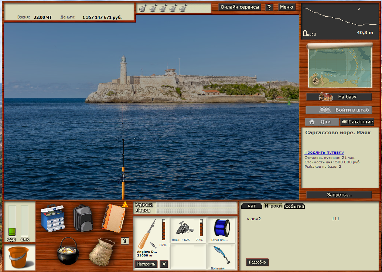Open the Меню dropdown
Image resolution: width=382 pixels, height=272 pixels.
click(286, 7)
